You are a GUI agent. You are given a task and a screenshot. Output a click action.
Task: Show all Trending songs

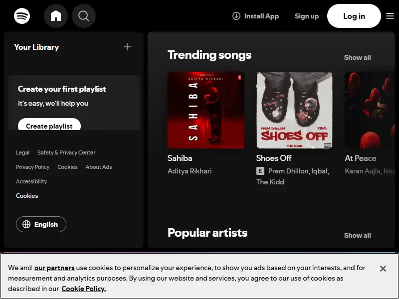coord(357,57)
